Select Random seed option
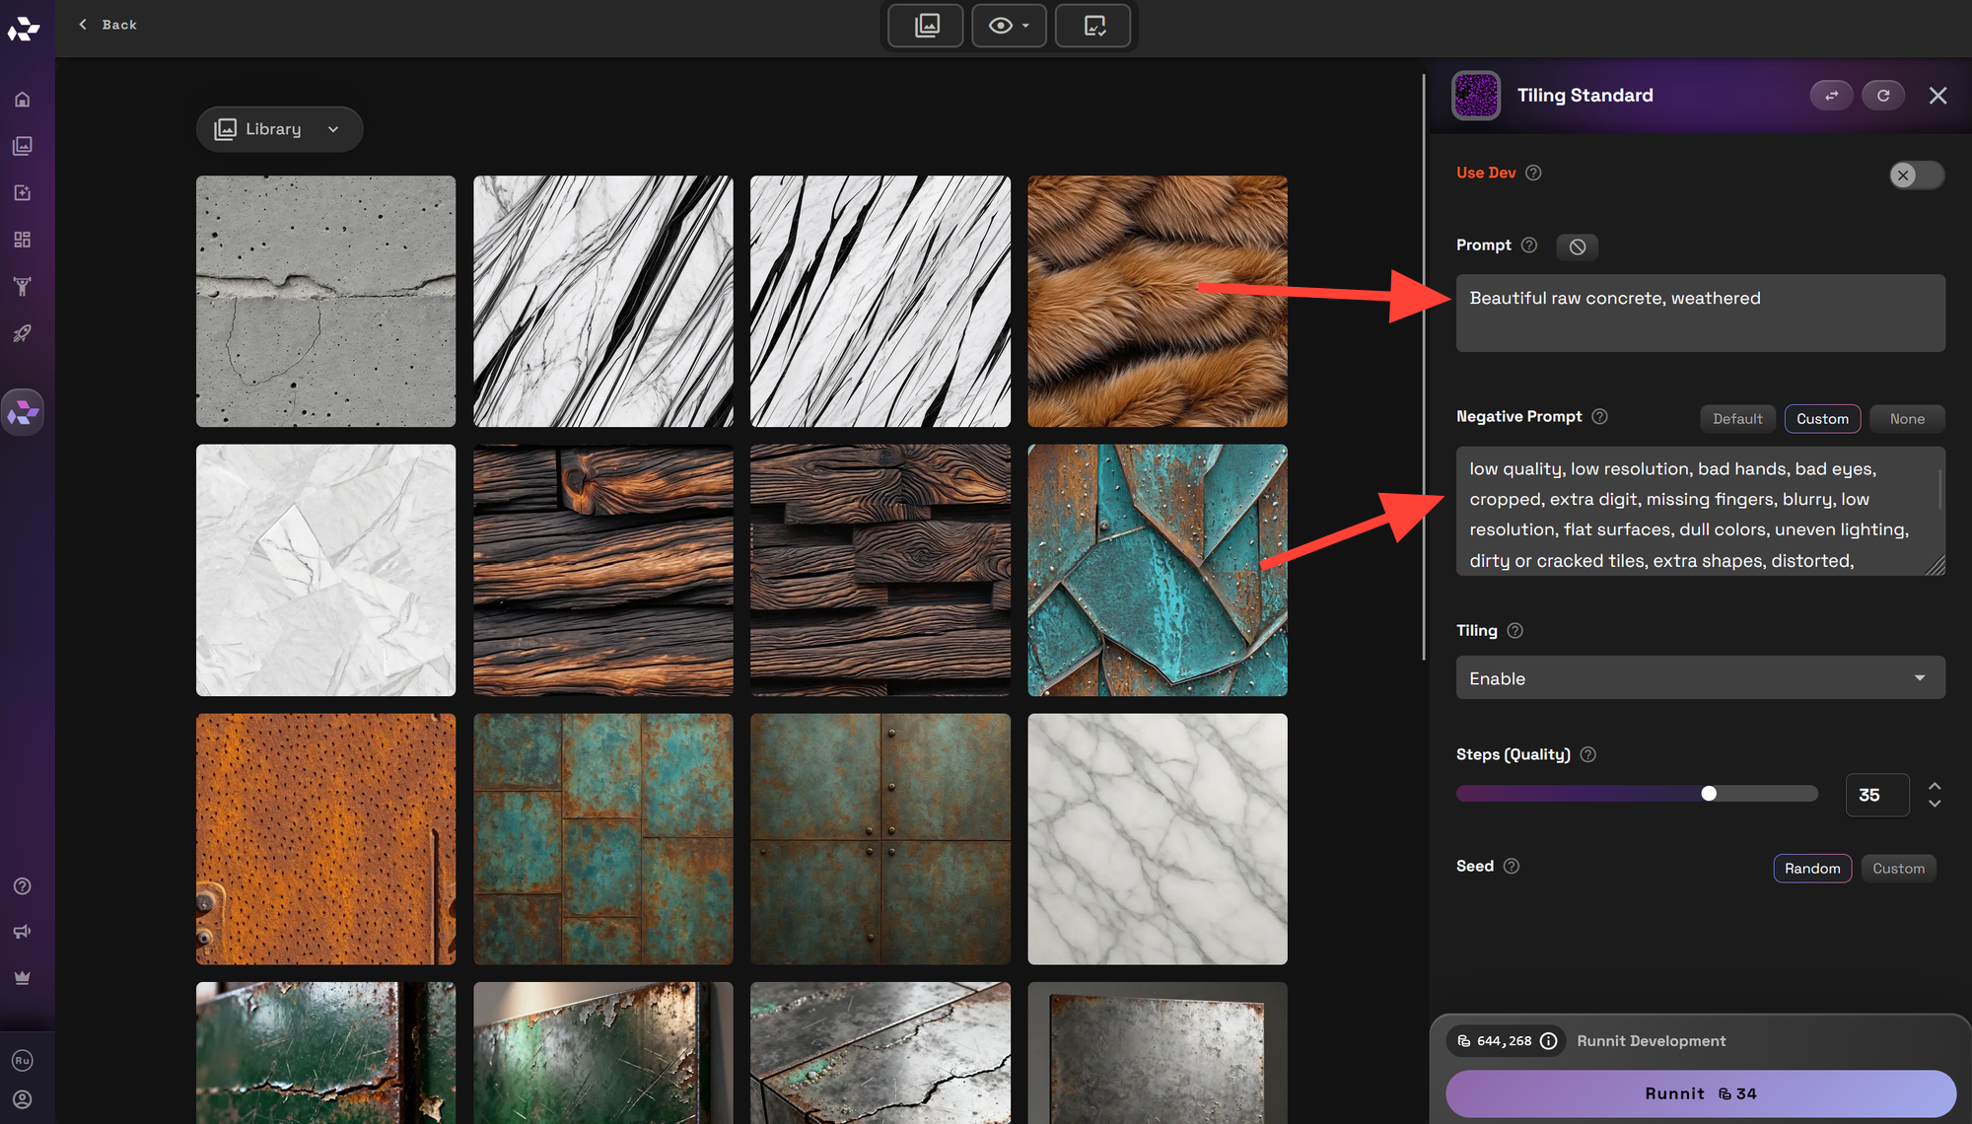The height and width of the screenshot is (1124, 1972). point(1811,869)
